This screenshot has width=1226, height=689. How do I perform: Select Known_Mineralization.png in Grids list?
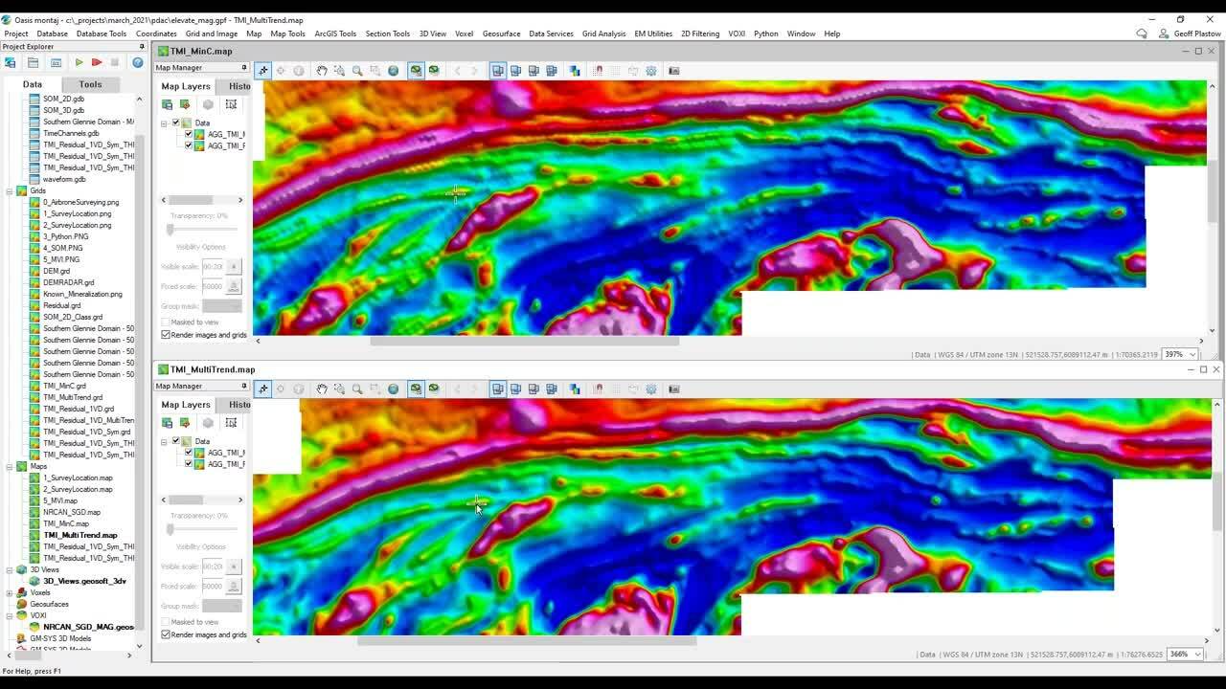(x=82, y=294)
